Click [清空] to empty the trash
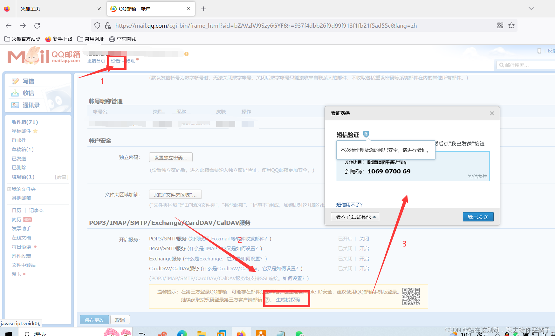 coord(62,177)
